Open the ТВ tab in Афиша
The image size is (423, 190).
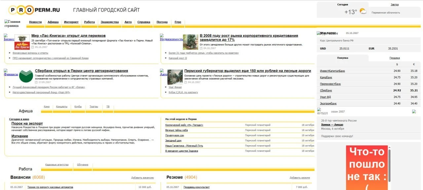click(108, 107)
